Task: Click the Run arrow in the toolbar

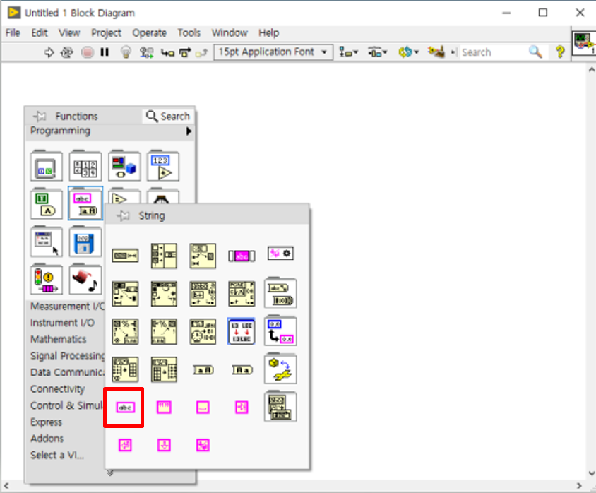Action: 49,52
